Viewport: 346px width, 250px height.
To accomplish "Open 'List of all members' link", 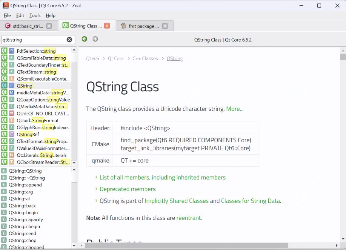I will [163, 177].
